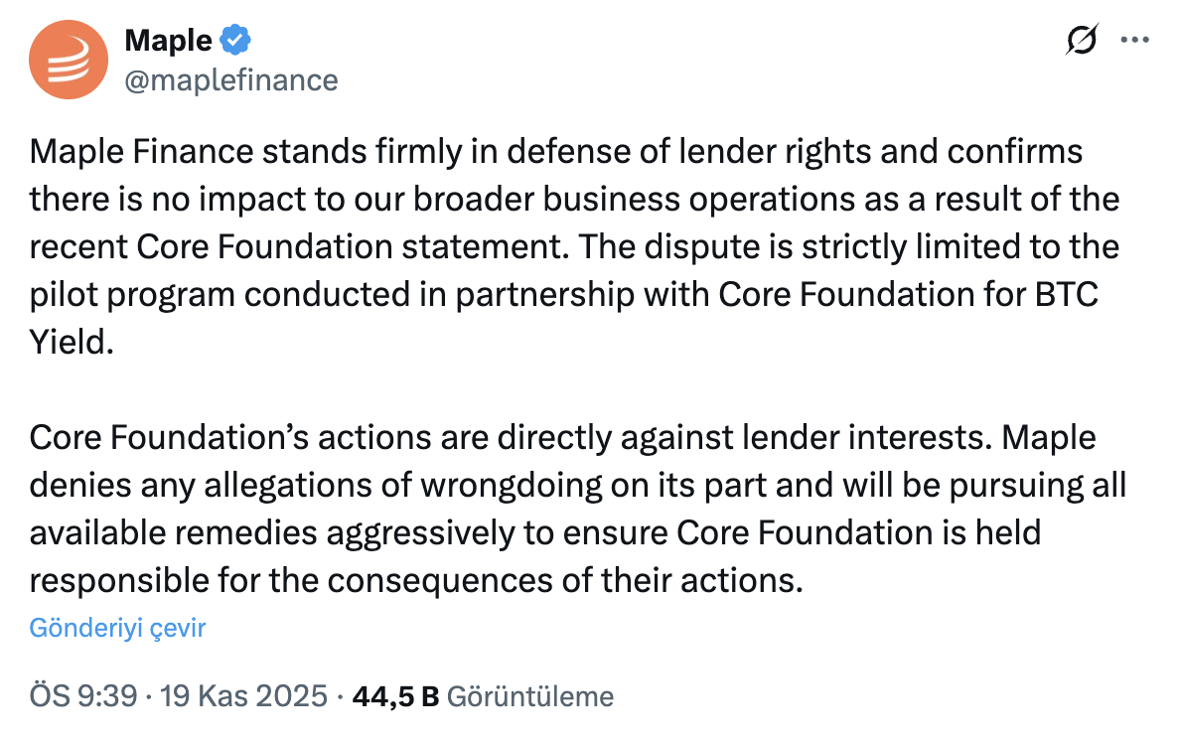Click 'Maple Finance' at the post start
This screenshot has height=743, width=1180.
click(137, 153)
